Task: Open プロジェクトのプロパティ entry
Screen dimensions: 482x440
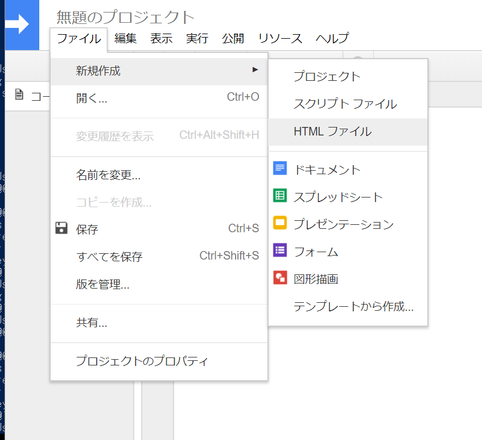Action: (159, 361)
